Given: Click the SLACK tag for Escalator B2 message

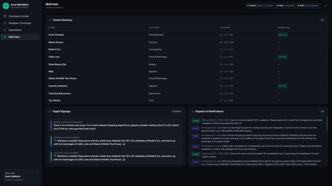Looking at the screenshot, I should click(196, 154).
